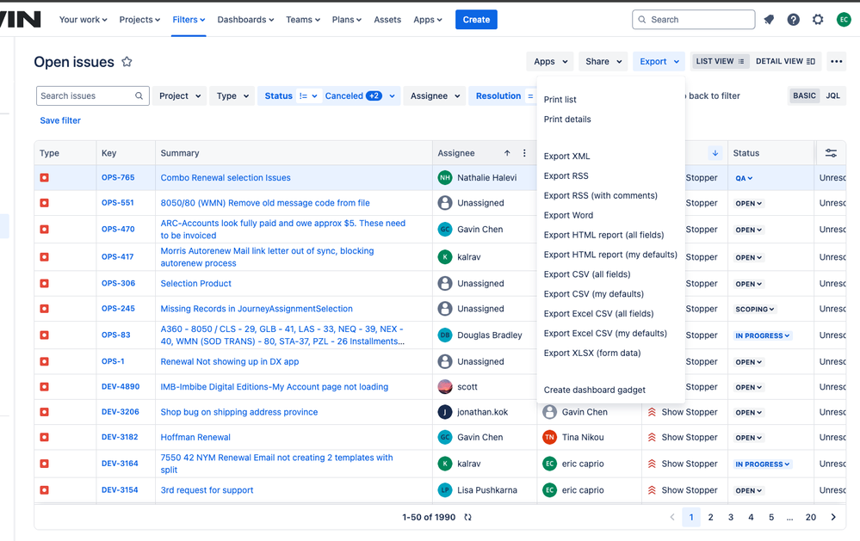Click the Save filter link
Screen dimensions: 860x541
(60, 120)
